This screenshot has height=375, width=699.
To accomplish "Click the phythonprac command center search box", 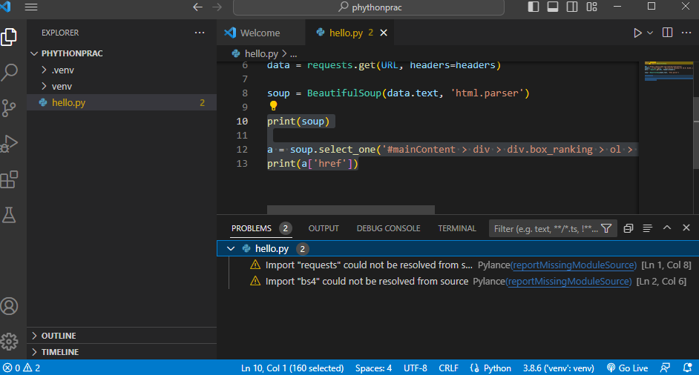I will point(369,7).
